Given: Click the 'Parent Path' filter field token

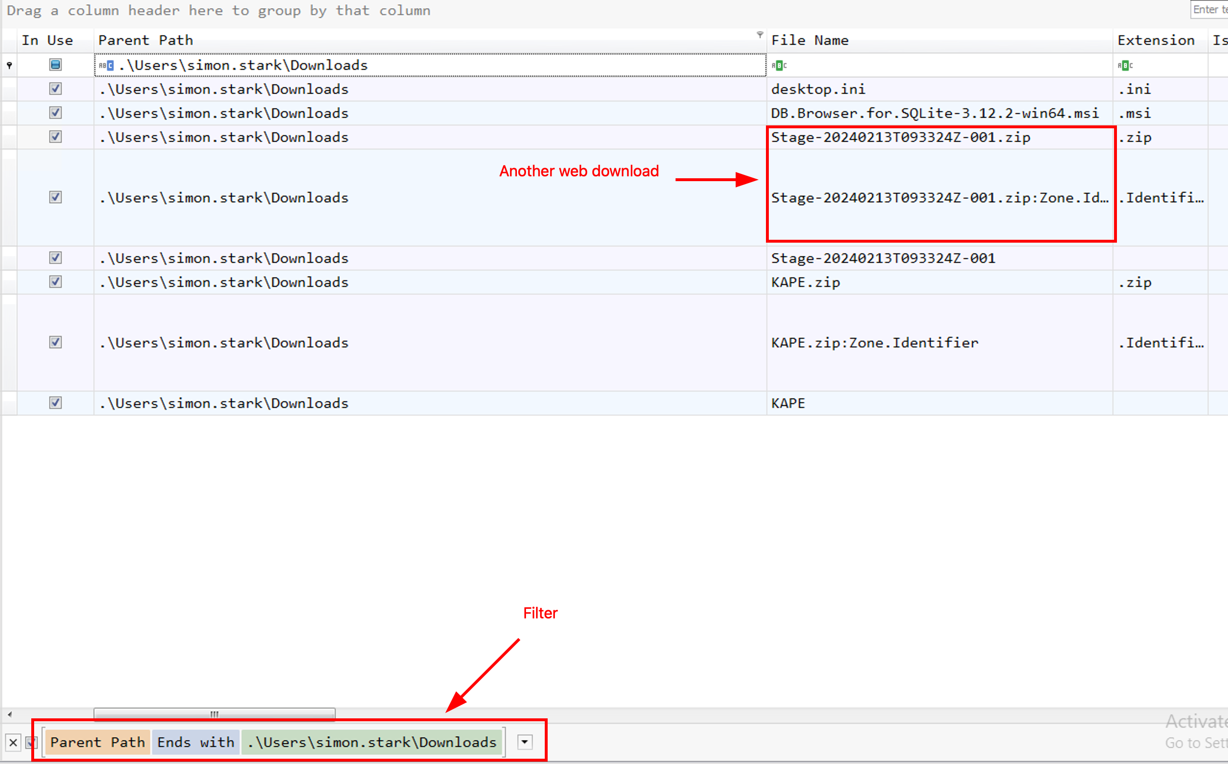Looking at the screenshot, I should click(x=98, y=742).
